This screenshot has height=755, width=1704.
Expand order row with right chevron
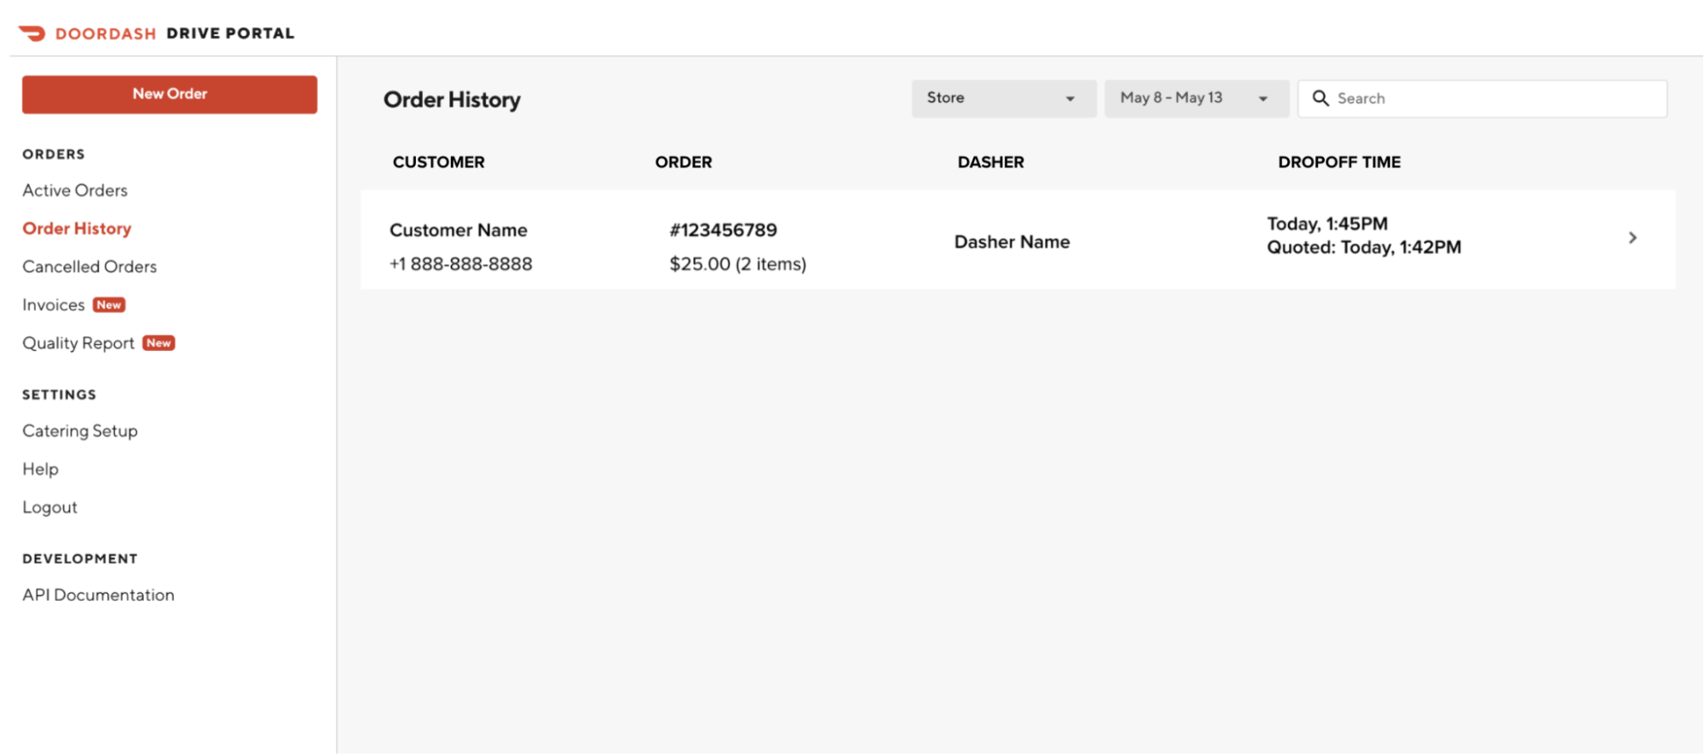pyautogui.click(x=1632, y=238)
